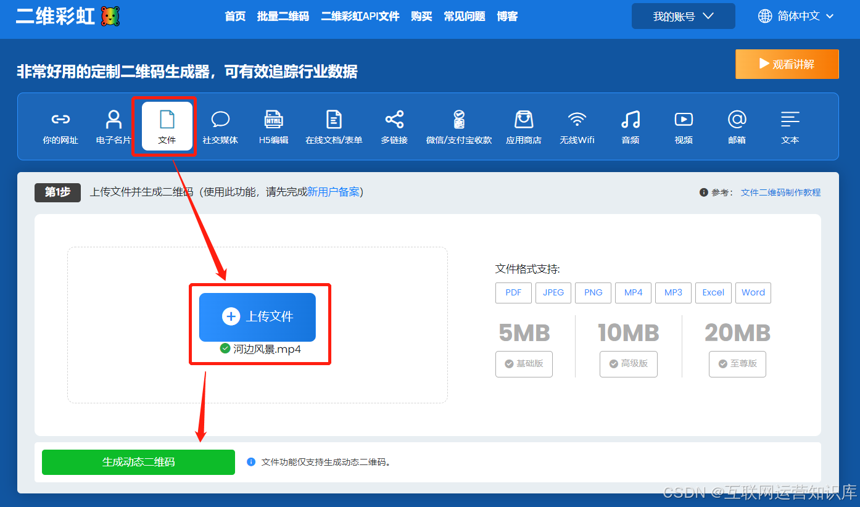This screenshot has width=860, height=507.
Task: Open 常见问题 in the navigation
Action: point(465,17)
